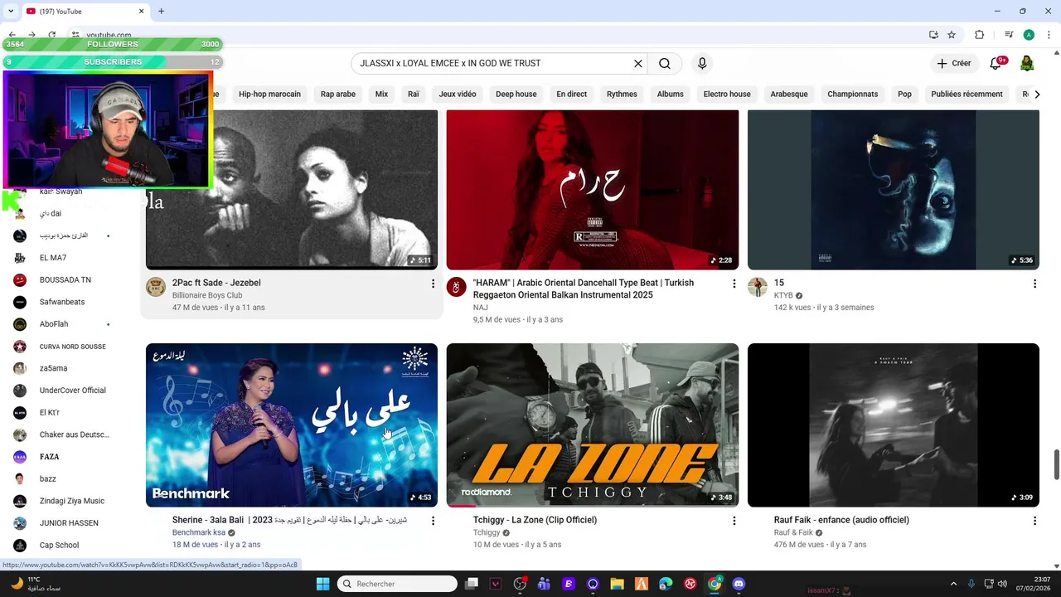Install app icon in address bar

(x=933, y=35)
